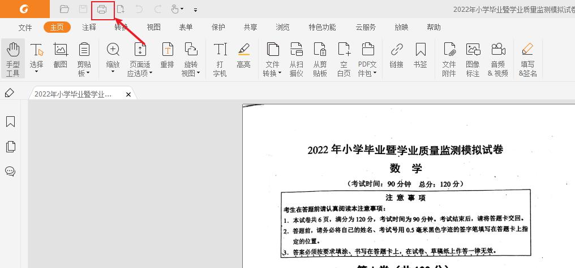
Task: Click the 截图 snapshot tool
Action: pyautogui.click(x=61, y=55)
